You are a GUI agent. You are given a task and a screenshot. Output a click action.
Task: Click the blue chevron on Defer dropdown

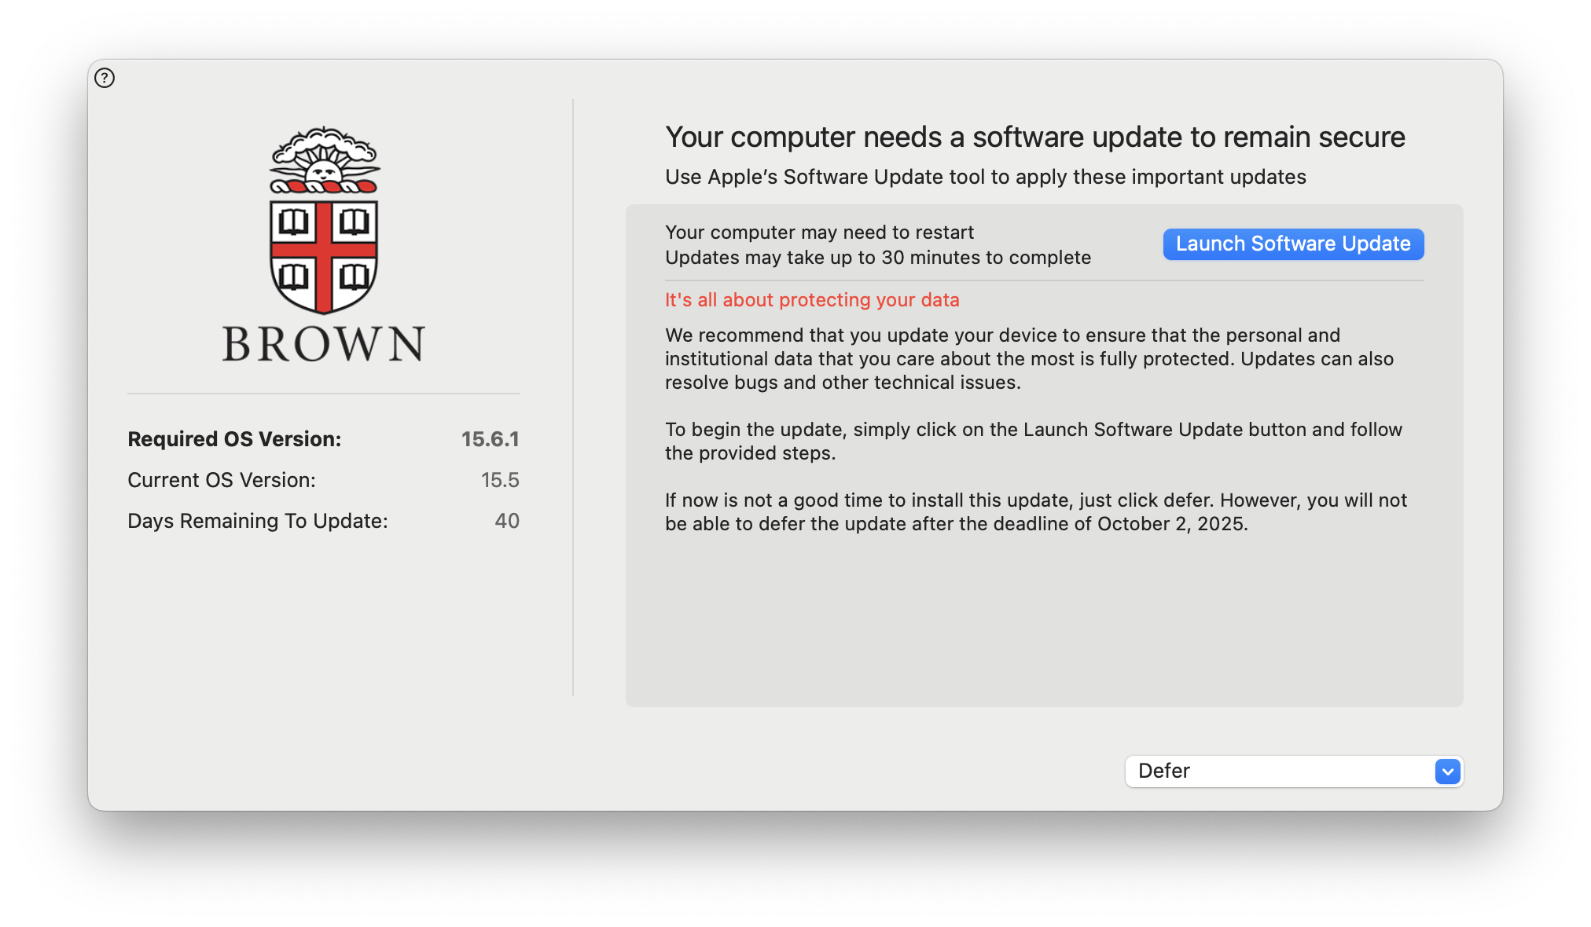pyautogui.click(x=1447, y=771)
